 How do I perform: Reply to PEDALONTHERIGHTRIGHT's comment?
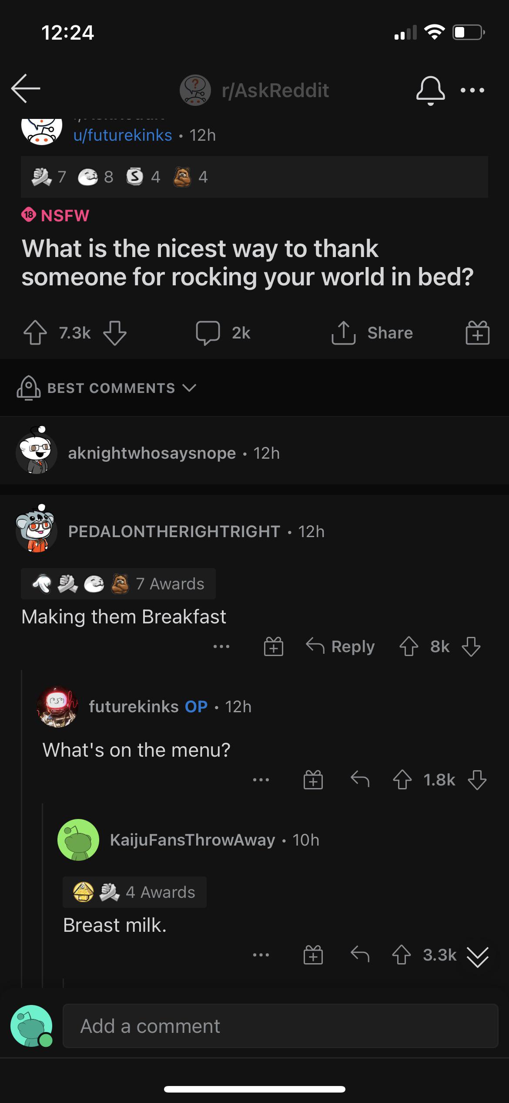[340, 647]
